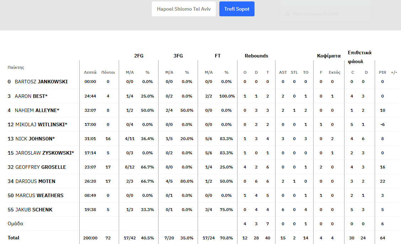Viewport: 401px width, 244px height.
Task: Click Geoffrey Groselle's free throws 1/4
Action: click(x=209, y=167)
